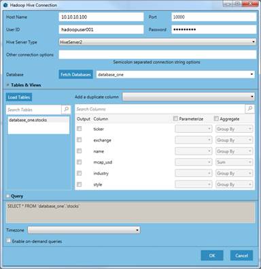Check the Output box for exchange
This screenshot has width=261, height=269.
point(79,140)
